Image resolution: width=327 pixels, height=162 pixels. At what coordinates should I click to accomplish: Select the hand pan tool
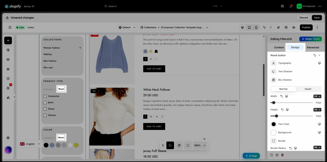point(179,145)
